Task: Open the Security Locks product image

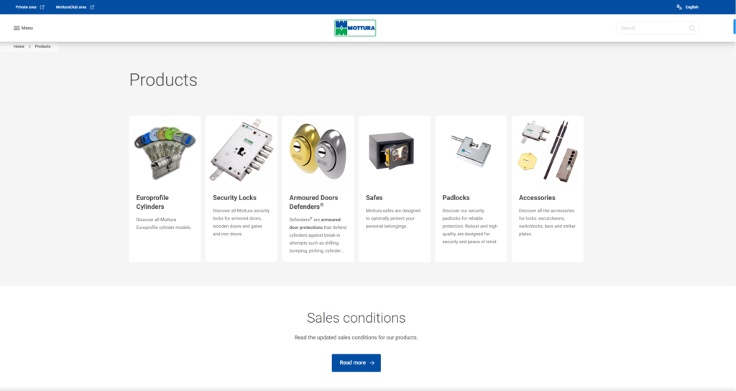Action: (241, 150)
